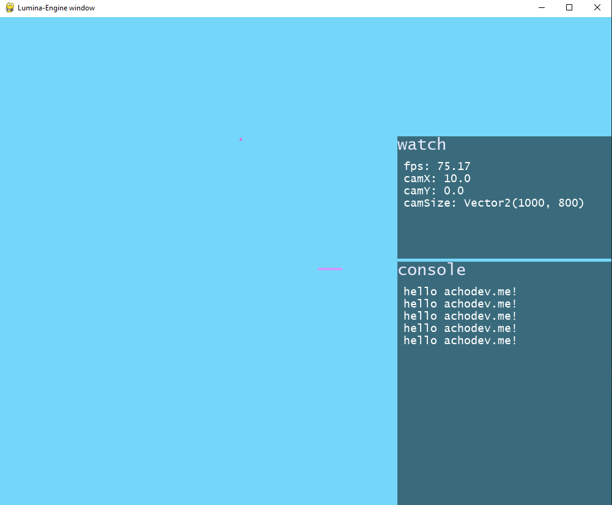
Task: Click the camY value line
Action: pos(433,191)
